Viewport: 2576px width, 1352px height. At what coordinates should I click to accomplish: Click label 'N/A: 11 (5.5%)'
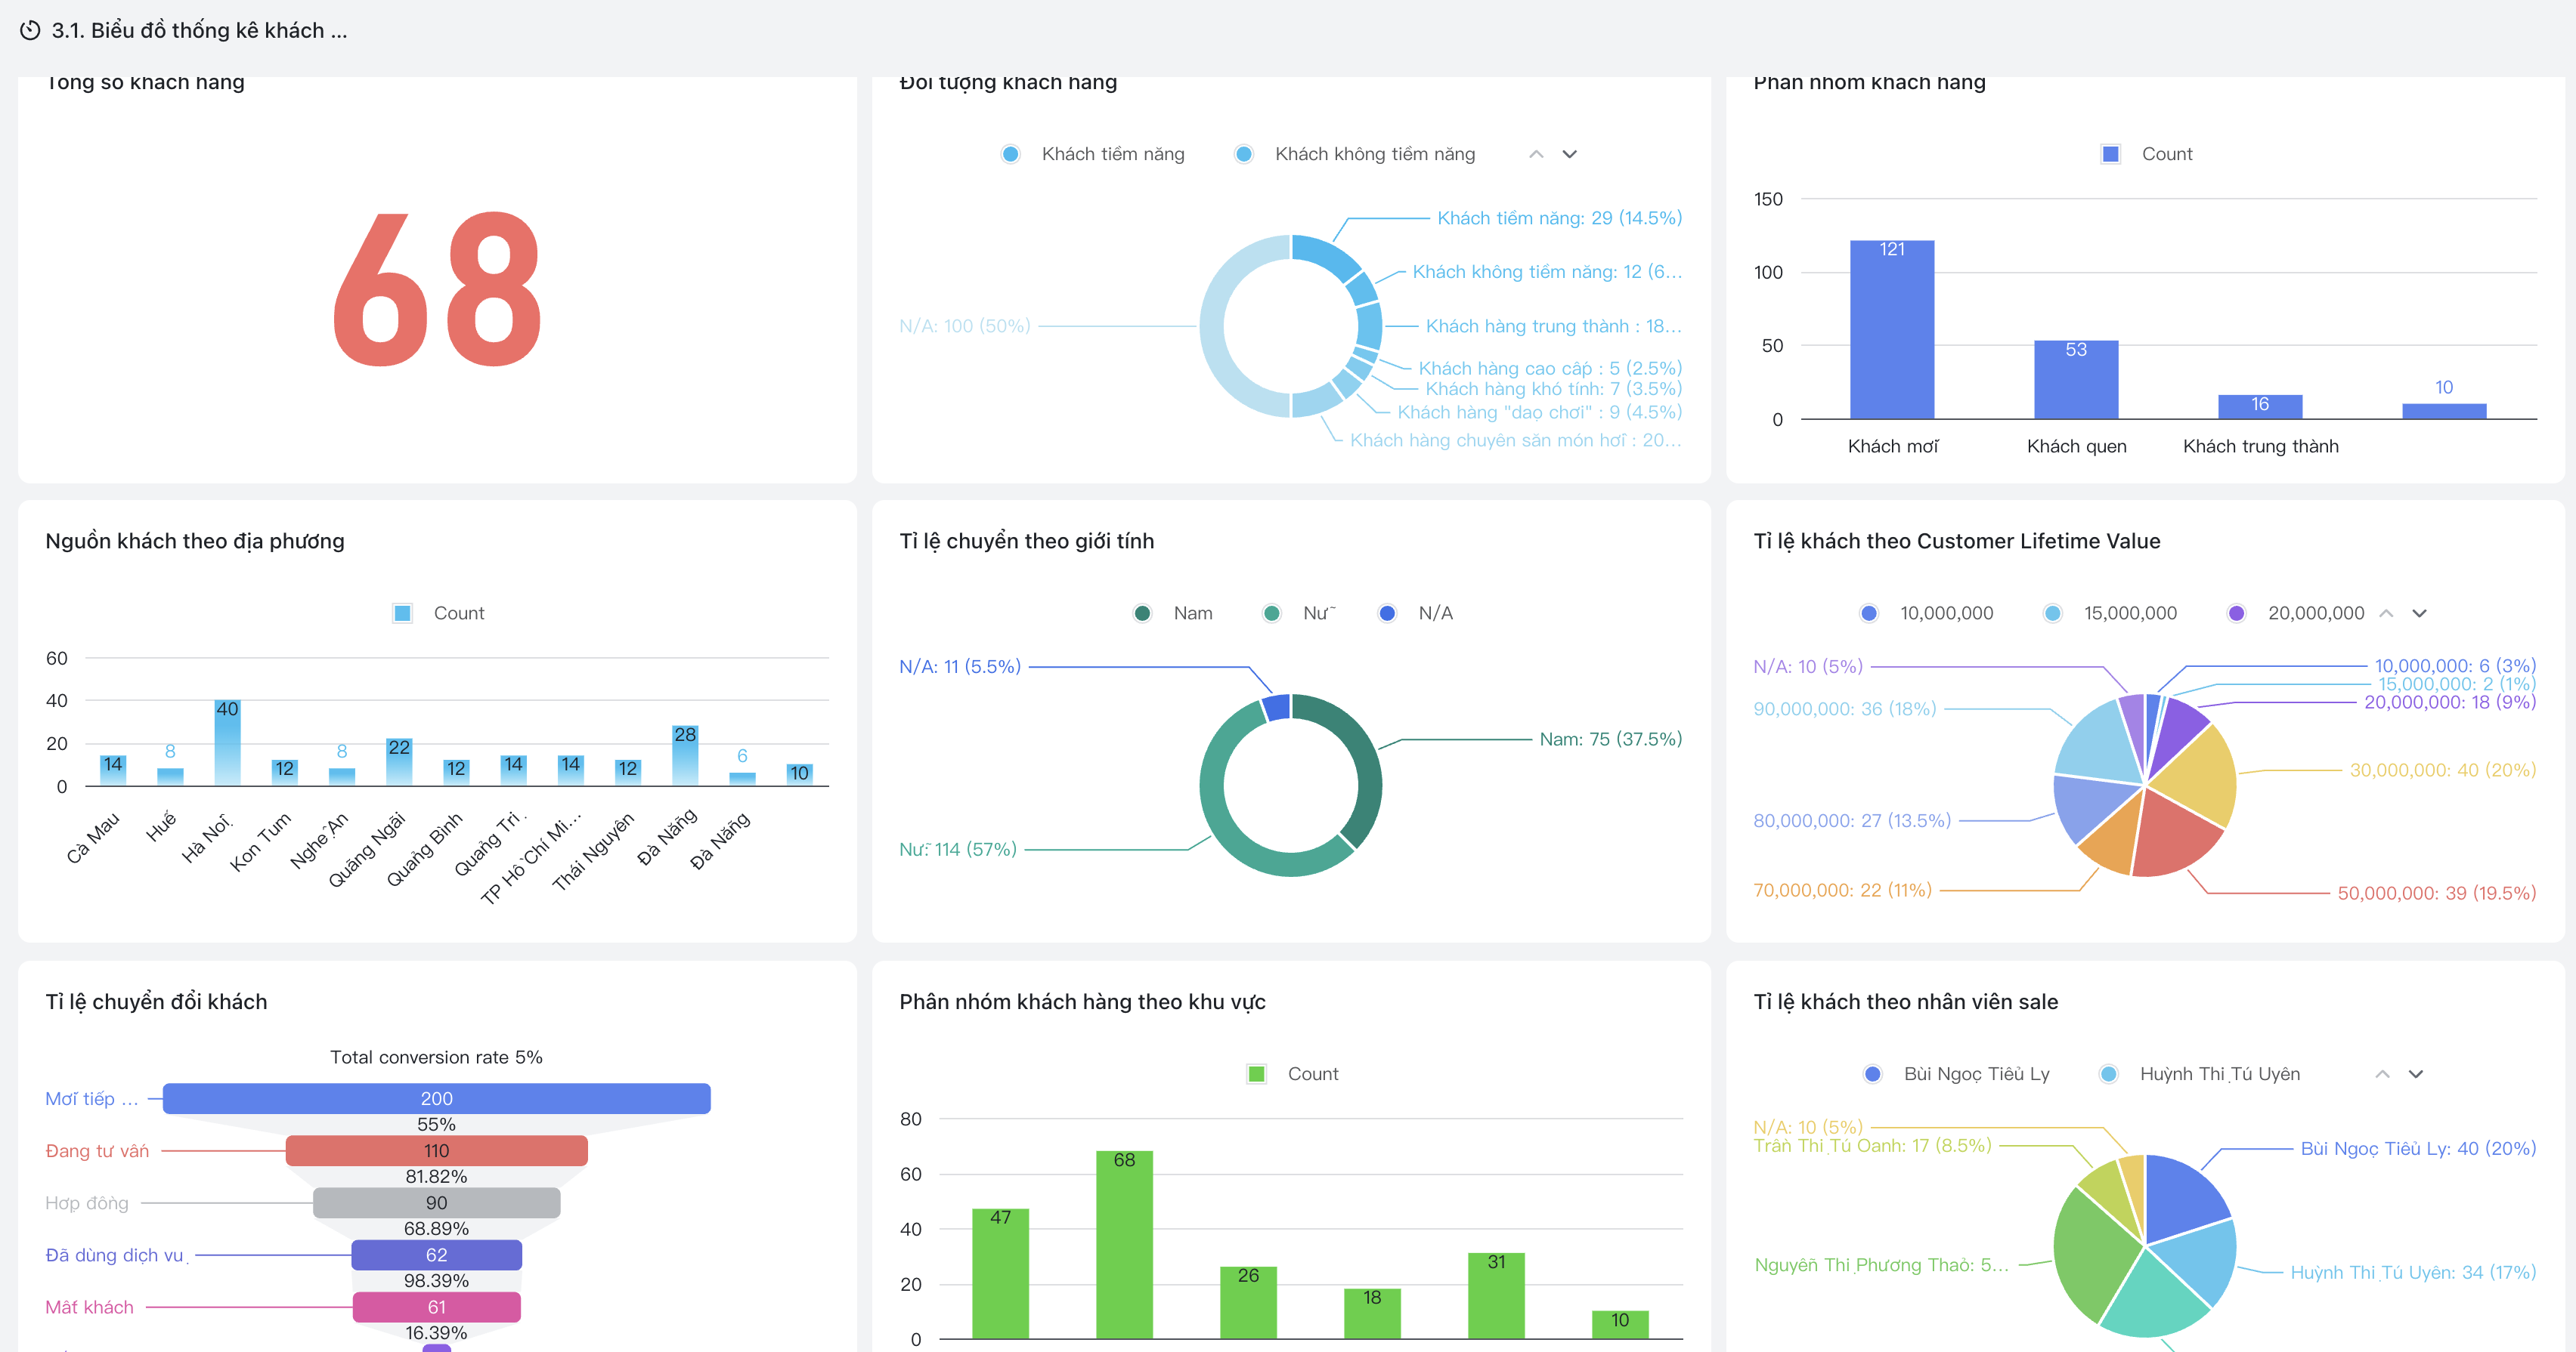click(960, 666)
